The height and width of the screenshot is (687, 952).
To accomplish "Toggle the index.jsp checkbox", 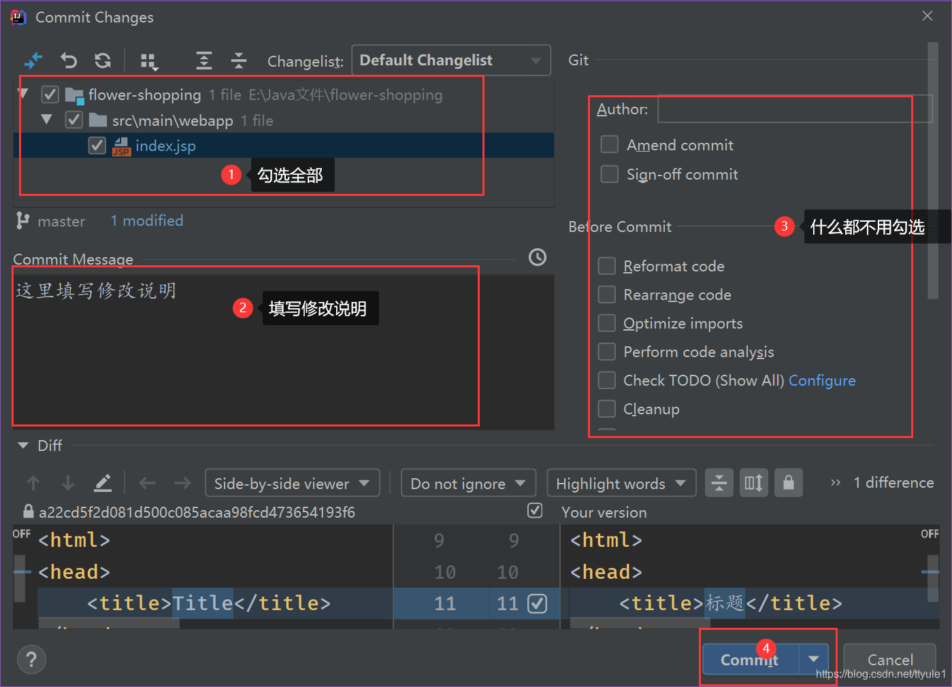I will coord(97,146).
